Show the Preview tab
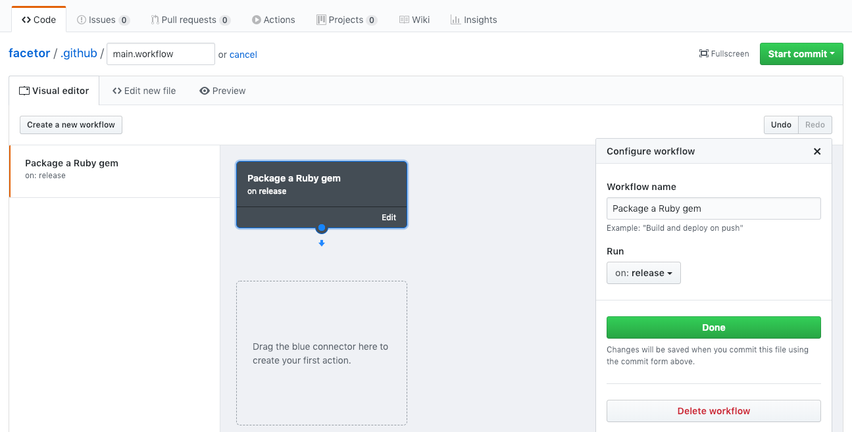Image resolution: width=852 pixels, height=432 pixels. [222, 91]
